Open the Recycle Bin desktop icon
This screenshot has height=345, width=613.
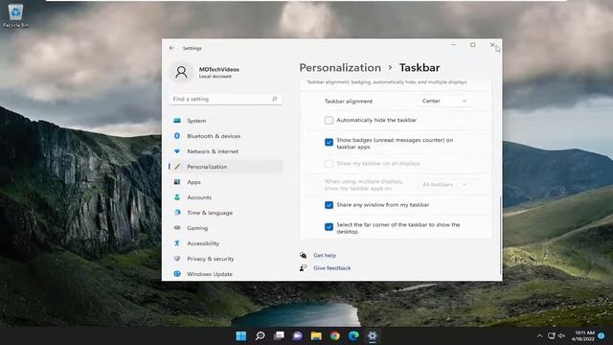click(15, 15)
